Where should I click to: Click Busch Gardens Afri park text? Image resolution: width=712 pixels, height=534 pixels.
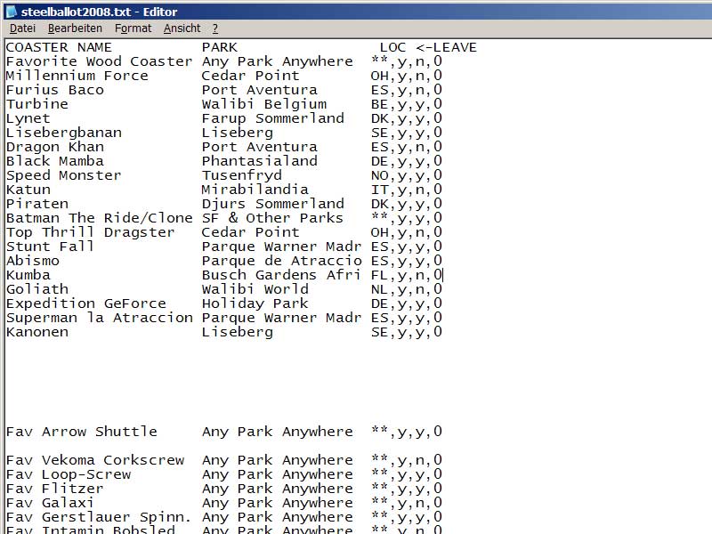(281, 275)
